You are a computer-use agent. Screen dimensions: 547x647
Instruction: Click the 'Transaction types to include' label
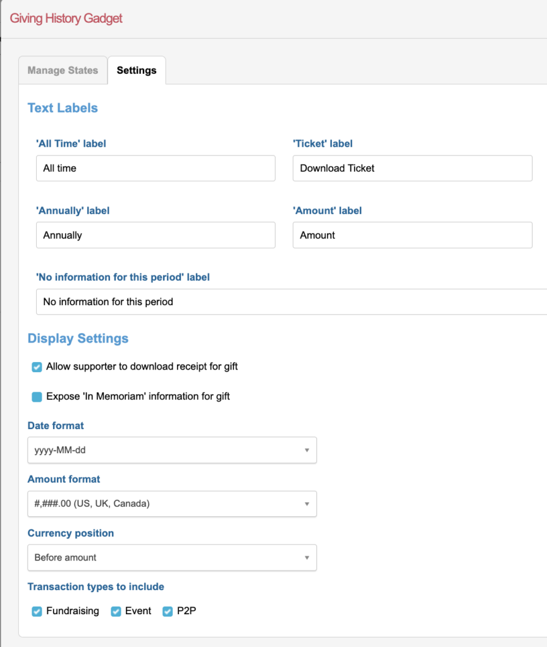pos(96,587)
